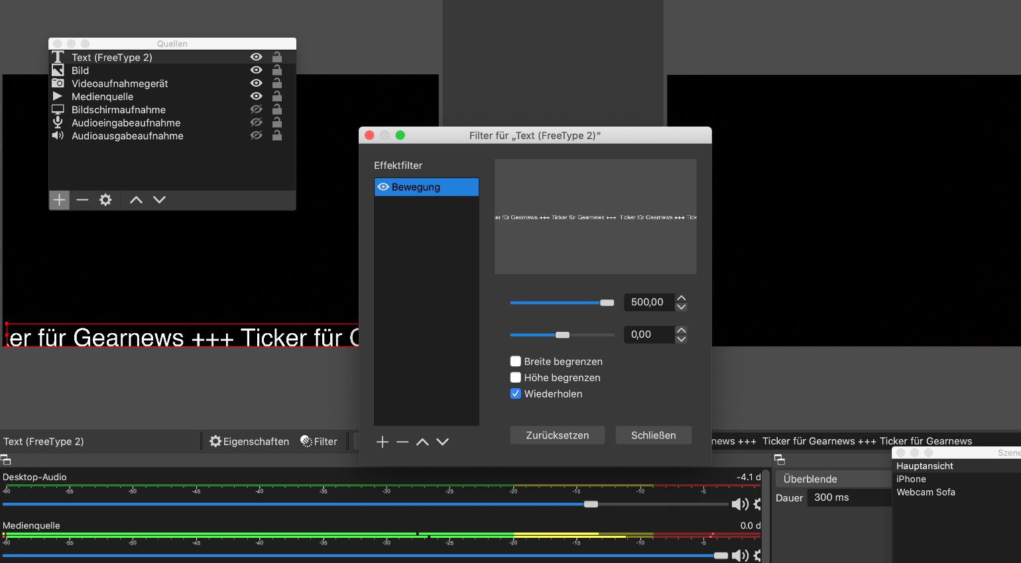Viewport: 1021px width, 563px height.
Task: Lock the Audioausgabeaufnahme source
Action: 277,135
